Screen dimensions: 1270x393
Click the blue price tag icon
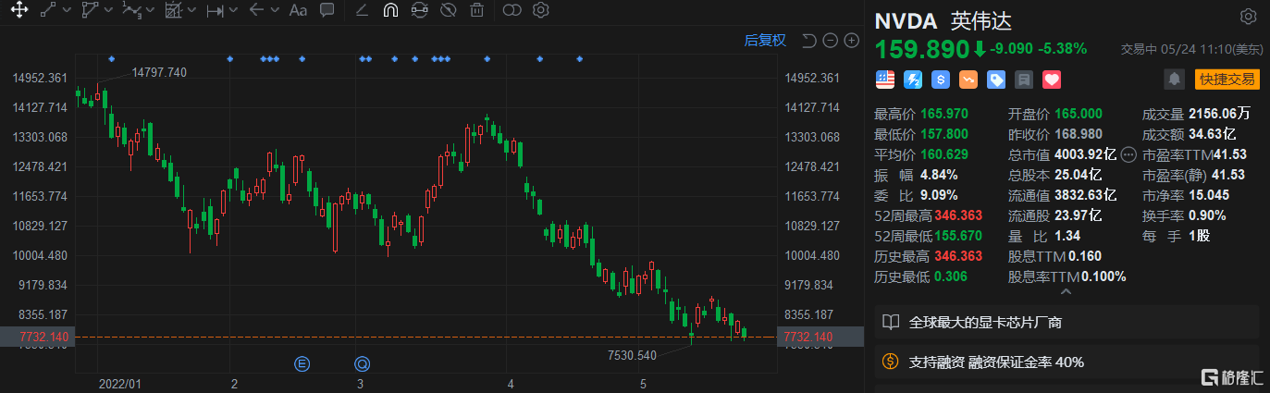pyautogui.click(x=996, y=80)
